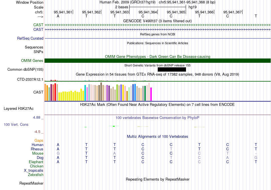Viewport: 271px width, 190px height.
Task: Click the 2 bases scale bar
Action: tap(157, 7)
